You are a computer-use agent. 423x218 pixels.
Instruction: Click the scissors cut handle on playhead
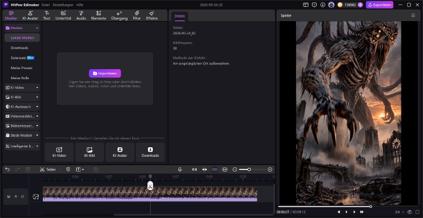pos(150,186)
